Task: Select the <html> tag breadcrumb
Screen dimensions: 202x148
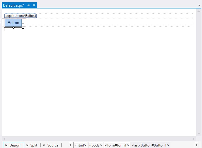Action: [80, 145]
